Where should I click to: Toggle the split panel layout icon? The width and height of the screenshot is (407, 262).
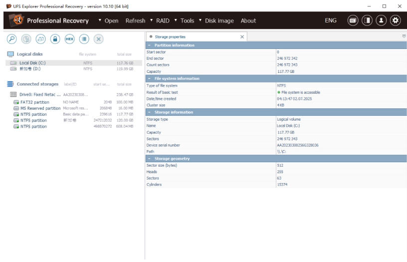click(367, 20)
